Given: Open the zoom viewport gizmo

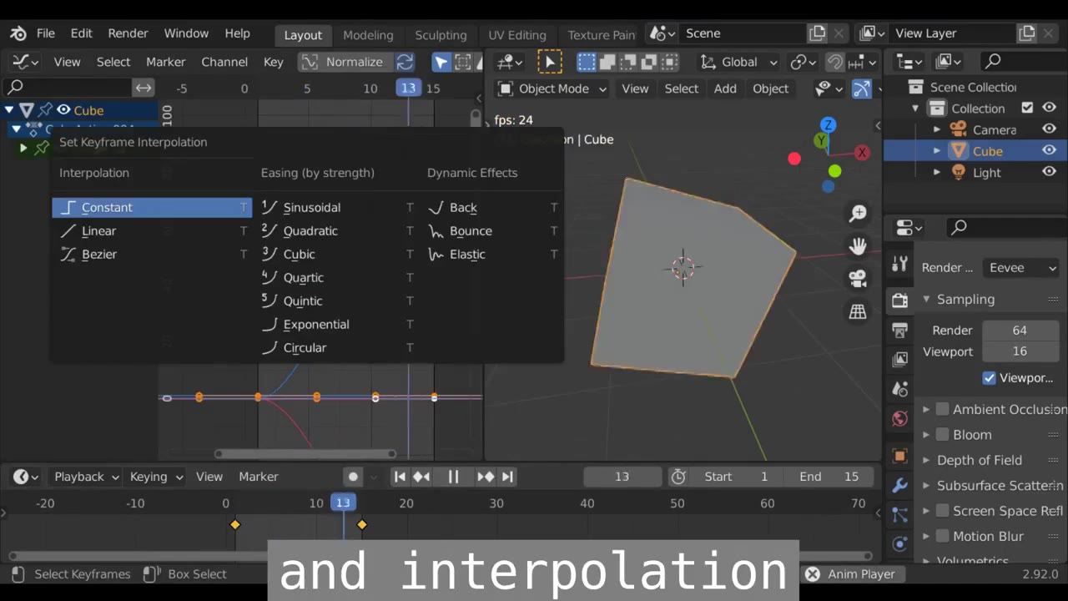Looking at the screenshot, I should [858, 214].
